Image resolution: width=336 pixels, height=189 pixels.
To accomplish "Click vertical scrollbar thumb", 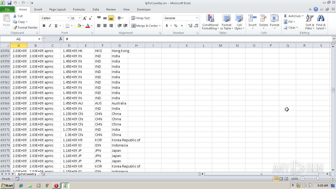I will (x=333, y=90).
